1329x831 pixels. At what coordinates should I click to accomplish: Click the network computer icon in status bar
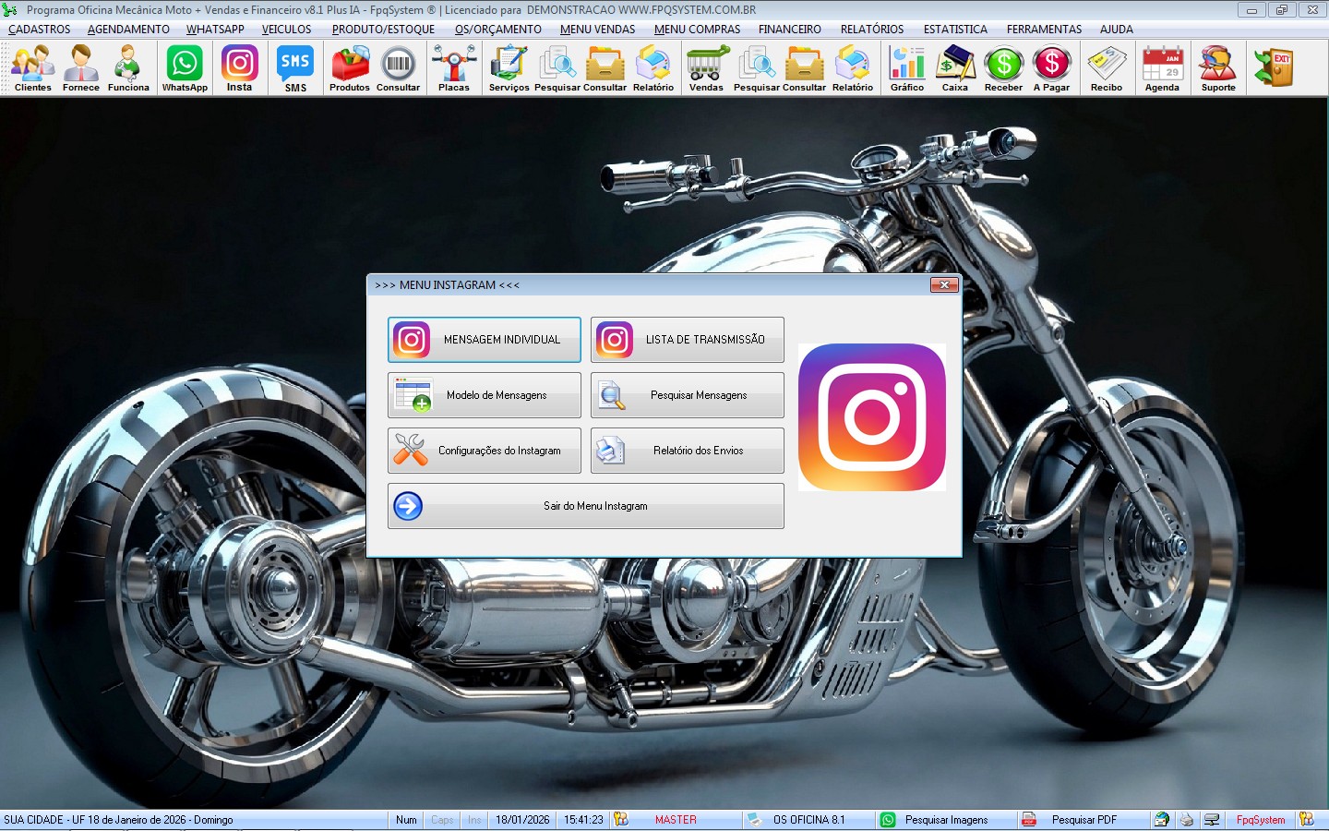(1212, 820)
